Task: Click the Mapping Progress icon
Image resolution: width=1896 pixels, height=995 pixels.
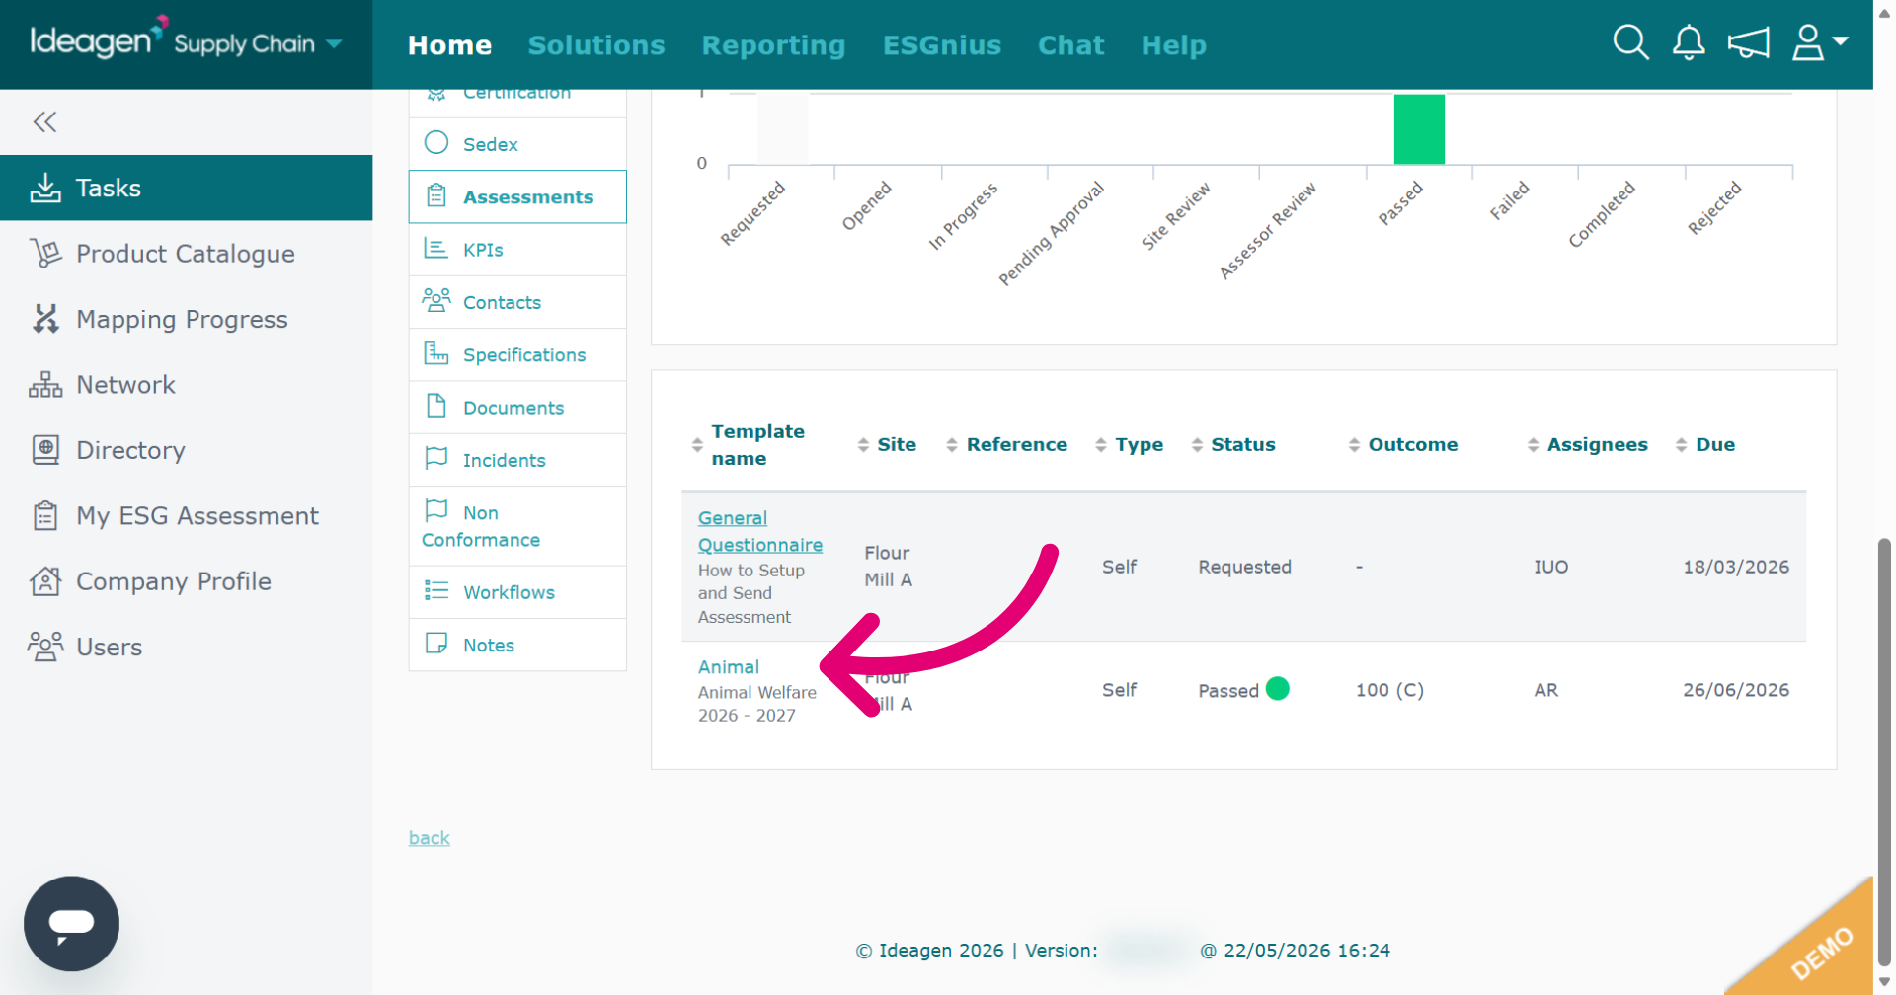Action: 45,319
